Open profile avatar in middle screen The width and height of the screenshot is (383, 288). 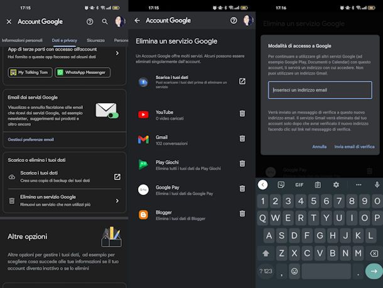pyautogui.click(x=248, y=20)
